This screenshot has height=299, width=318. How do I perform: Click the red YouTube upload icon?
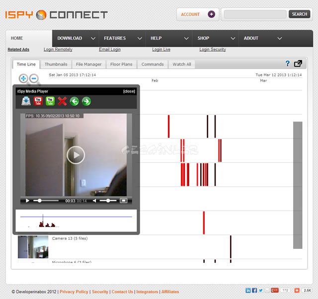click(38, 101)
